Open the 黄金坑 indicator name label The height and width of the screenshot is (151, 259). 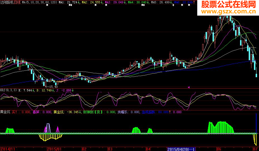tap(5, 112)
